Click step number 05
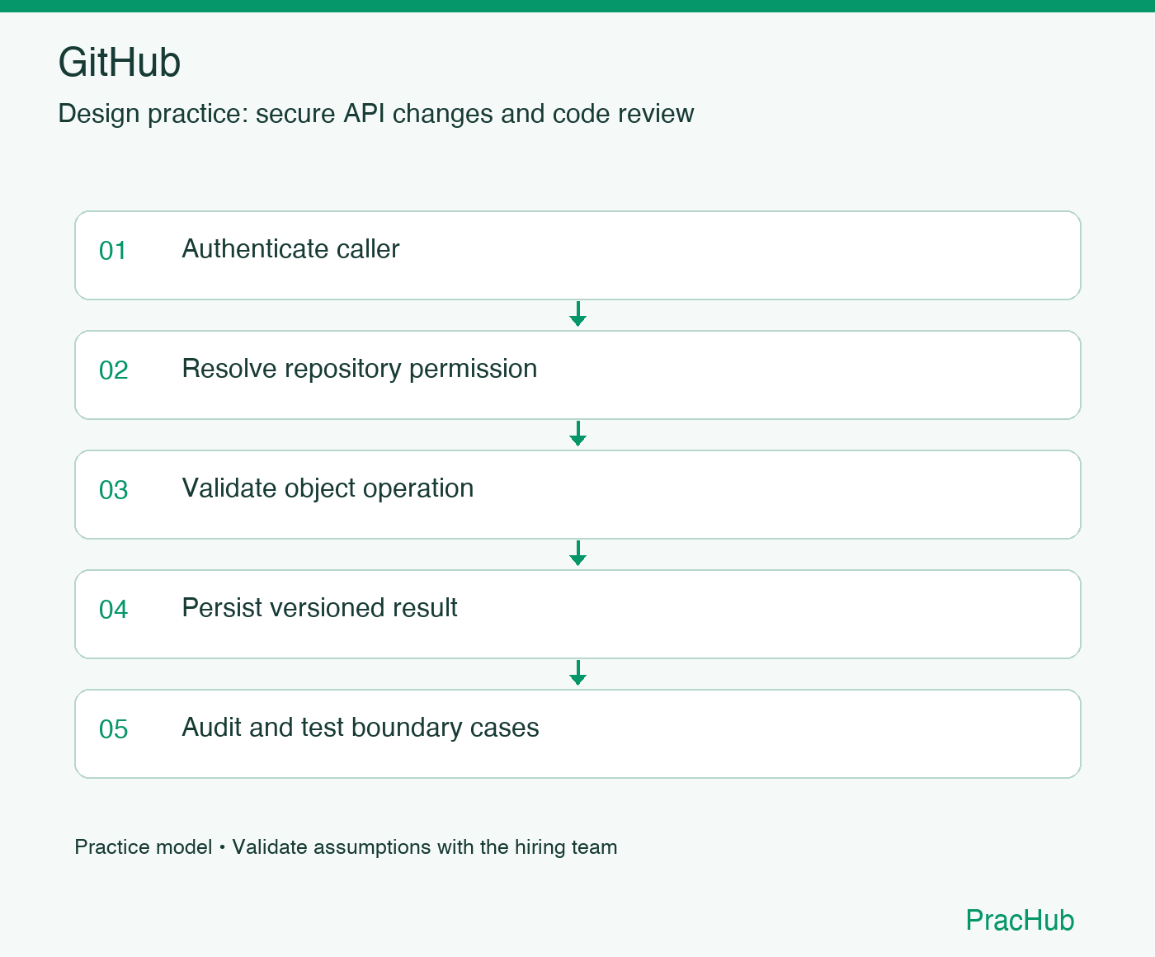 click(x=113, y=729)
